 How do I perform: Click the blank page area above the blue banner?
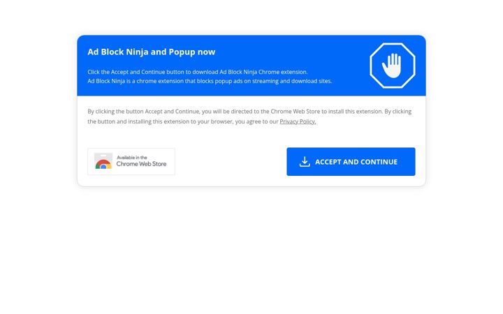coord(251,16)
